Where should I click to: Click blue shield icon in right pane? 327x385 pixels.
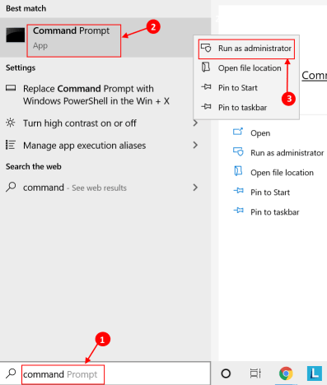(x=238, y=151)
